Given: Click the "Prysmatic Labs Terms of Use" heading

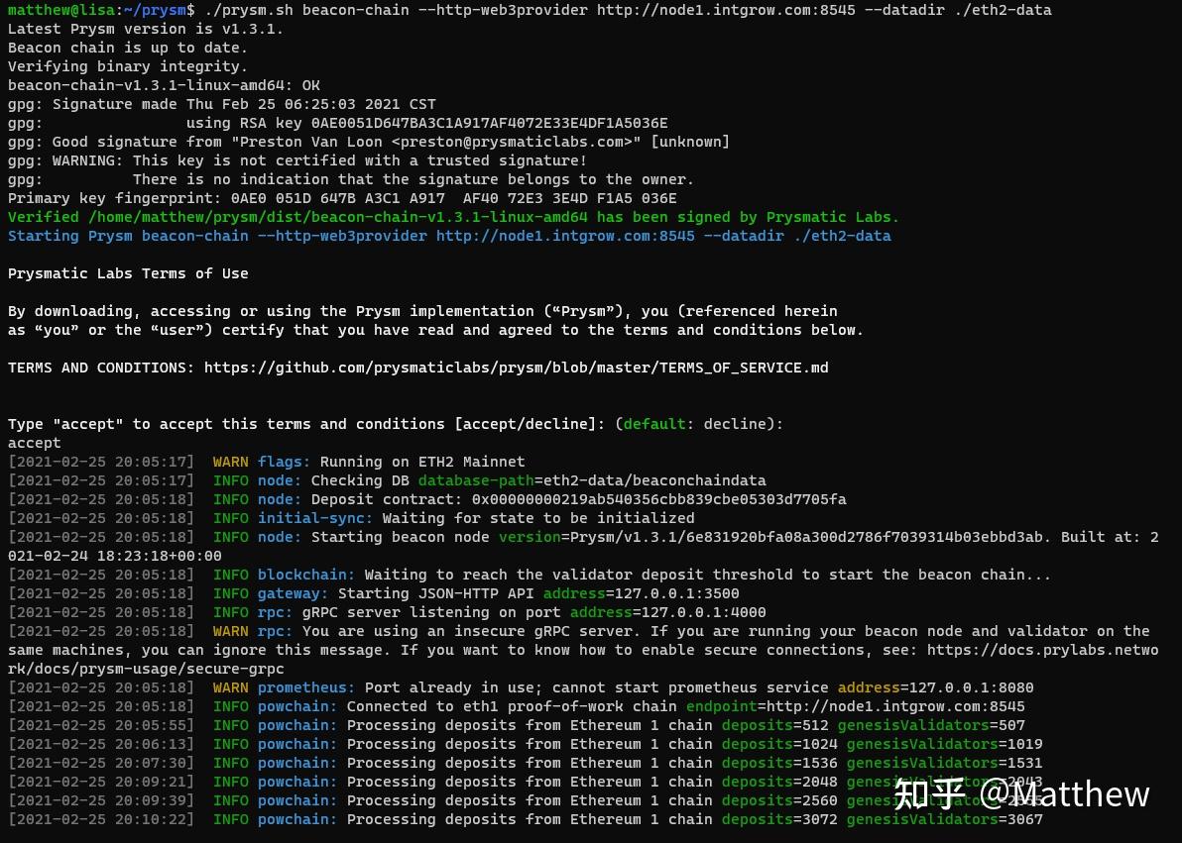Looking at the screenshot, I should click(128, 273).
